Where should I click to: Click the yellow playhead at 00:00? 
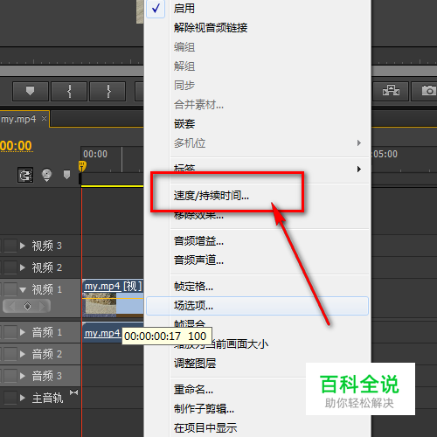(82, 166)
